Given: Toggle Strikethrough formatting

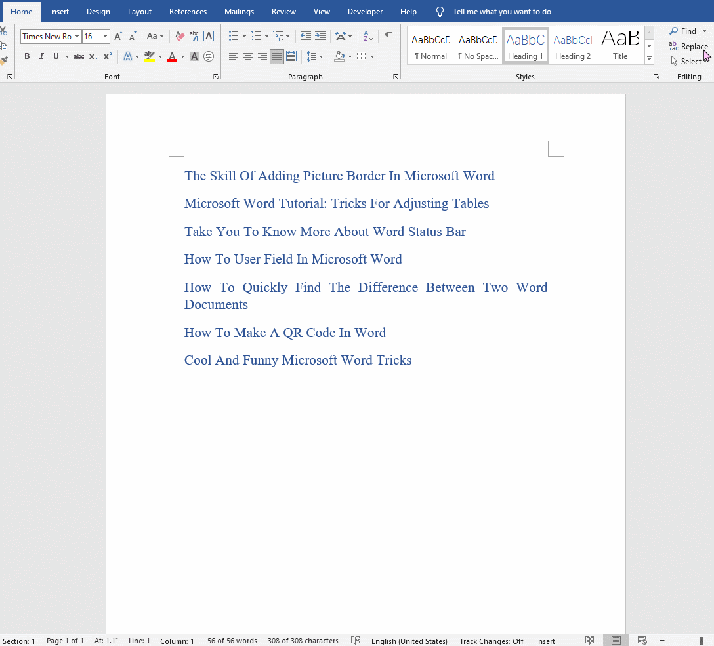Looking at the screenshot, I should pyautogui.click(x=79, y=56).
